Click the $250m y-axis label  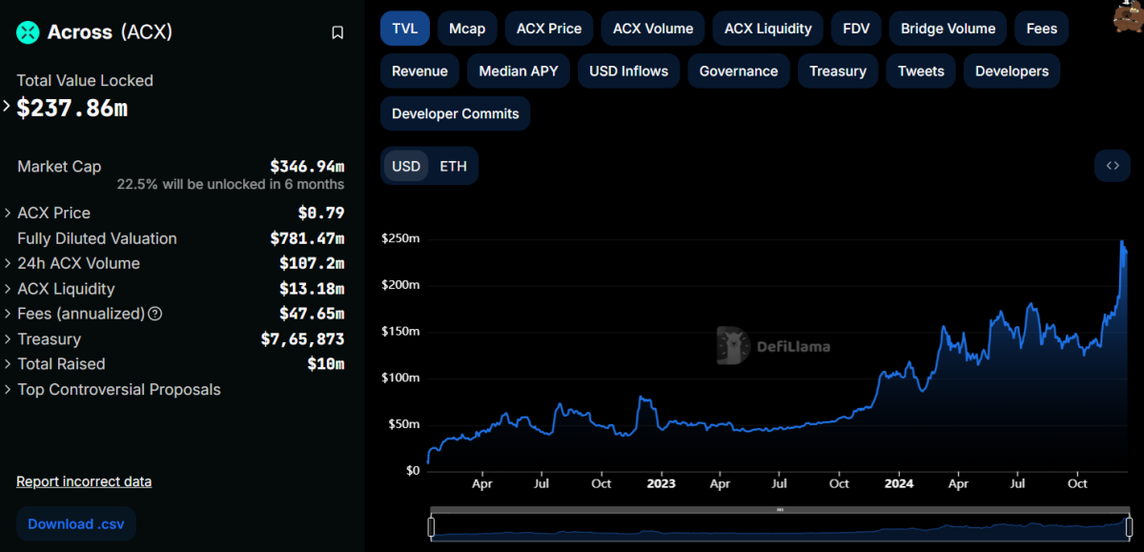[x=400, y=238]
